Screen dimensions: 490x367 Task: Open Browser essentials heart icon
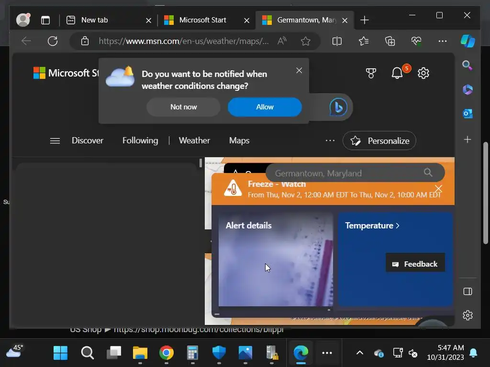point(416,41)
